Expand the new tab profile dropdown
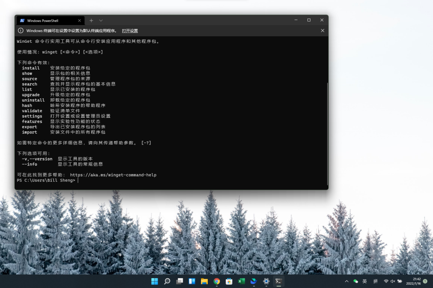The width and height of the screenshot is (433, 288). click(x=101, y=20)
